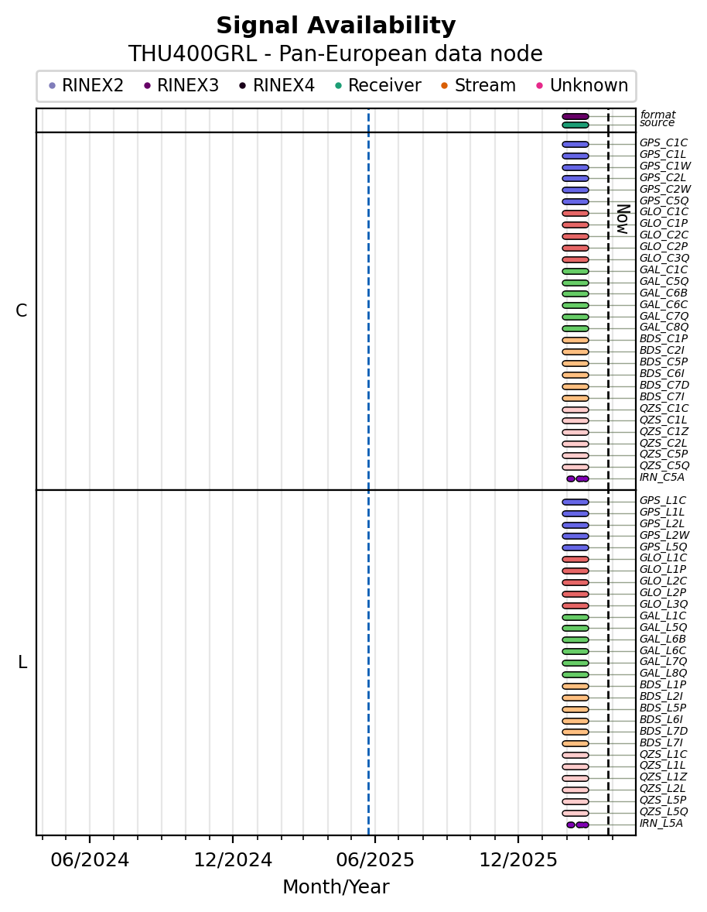Click the GAL_L1C signal label
This screenshot has width=707, height=912.
coord(662,616)
